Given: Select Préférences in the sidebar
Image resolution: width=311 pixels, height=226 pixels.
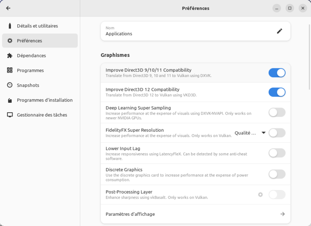Looking at the screenshot, I should click(40, 41).
